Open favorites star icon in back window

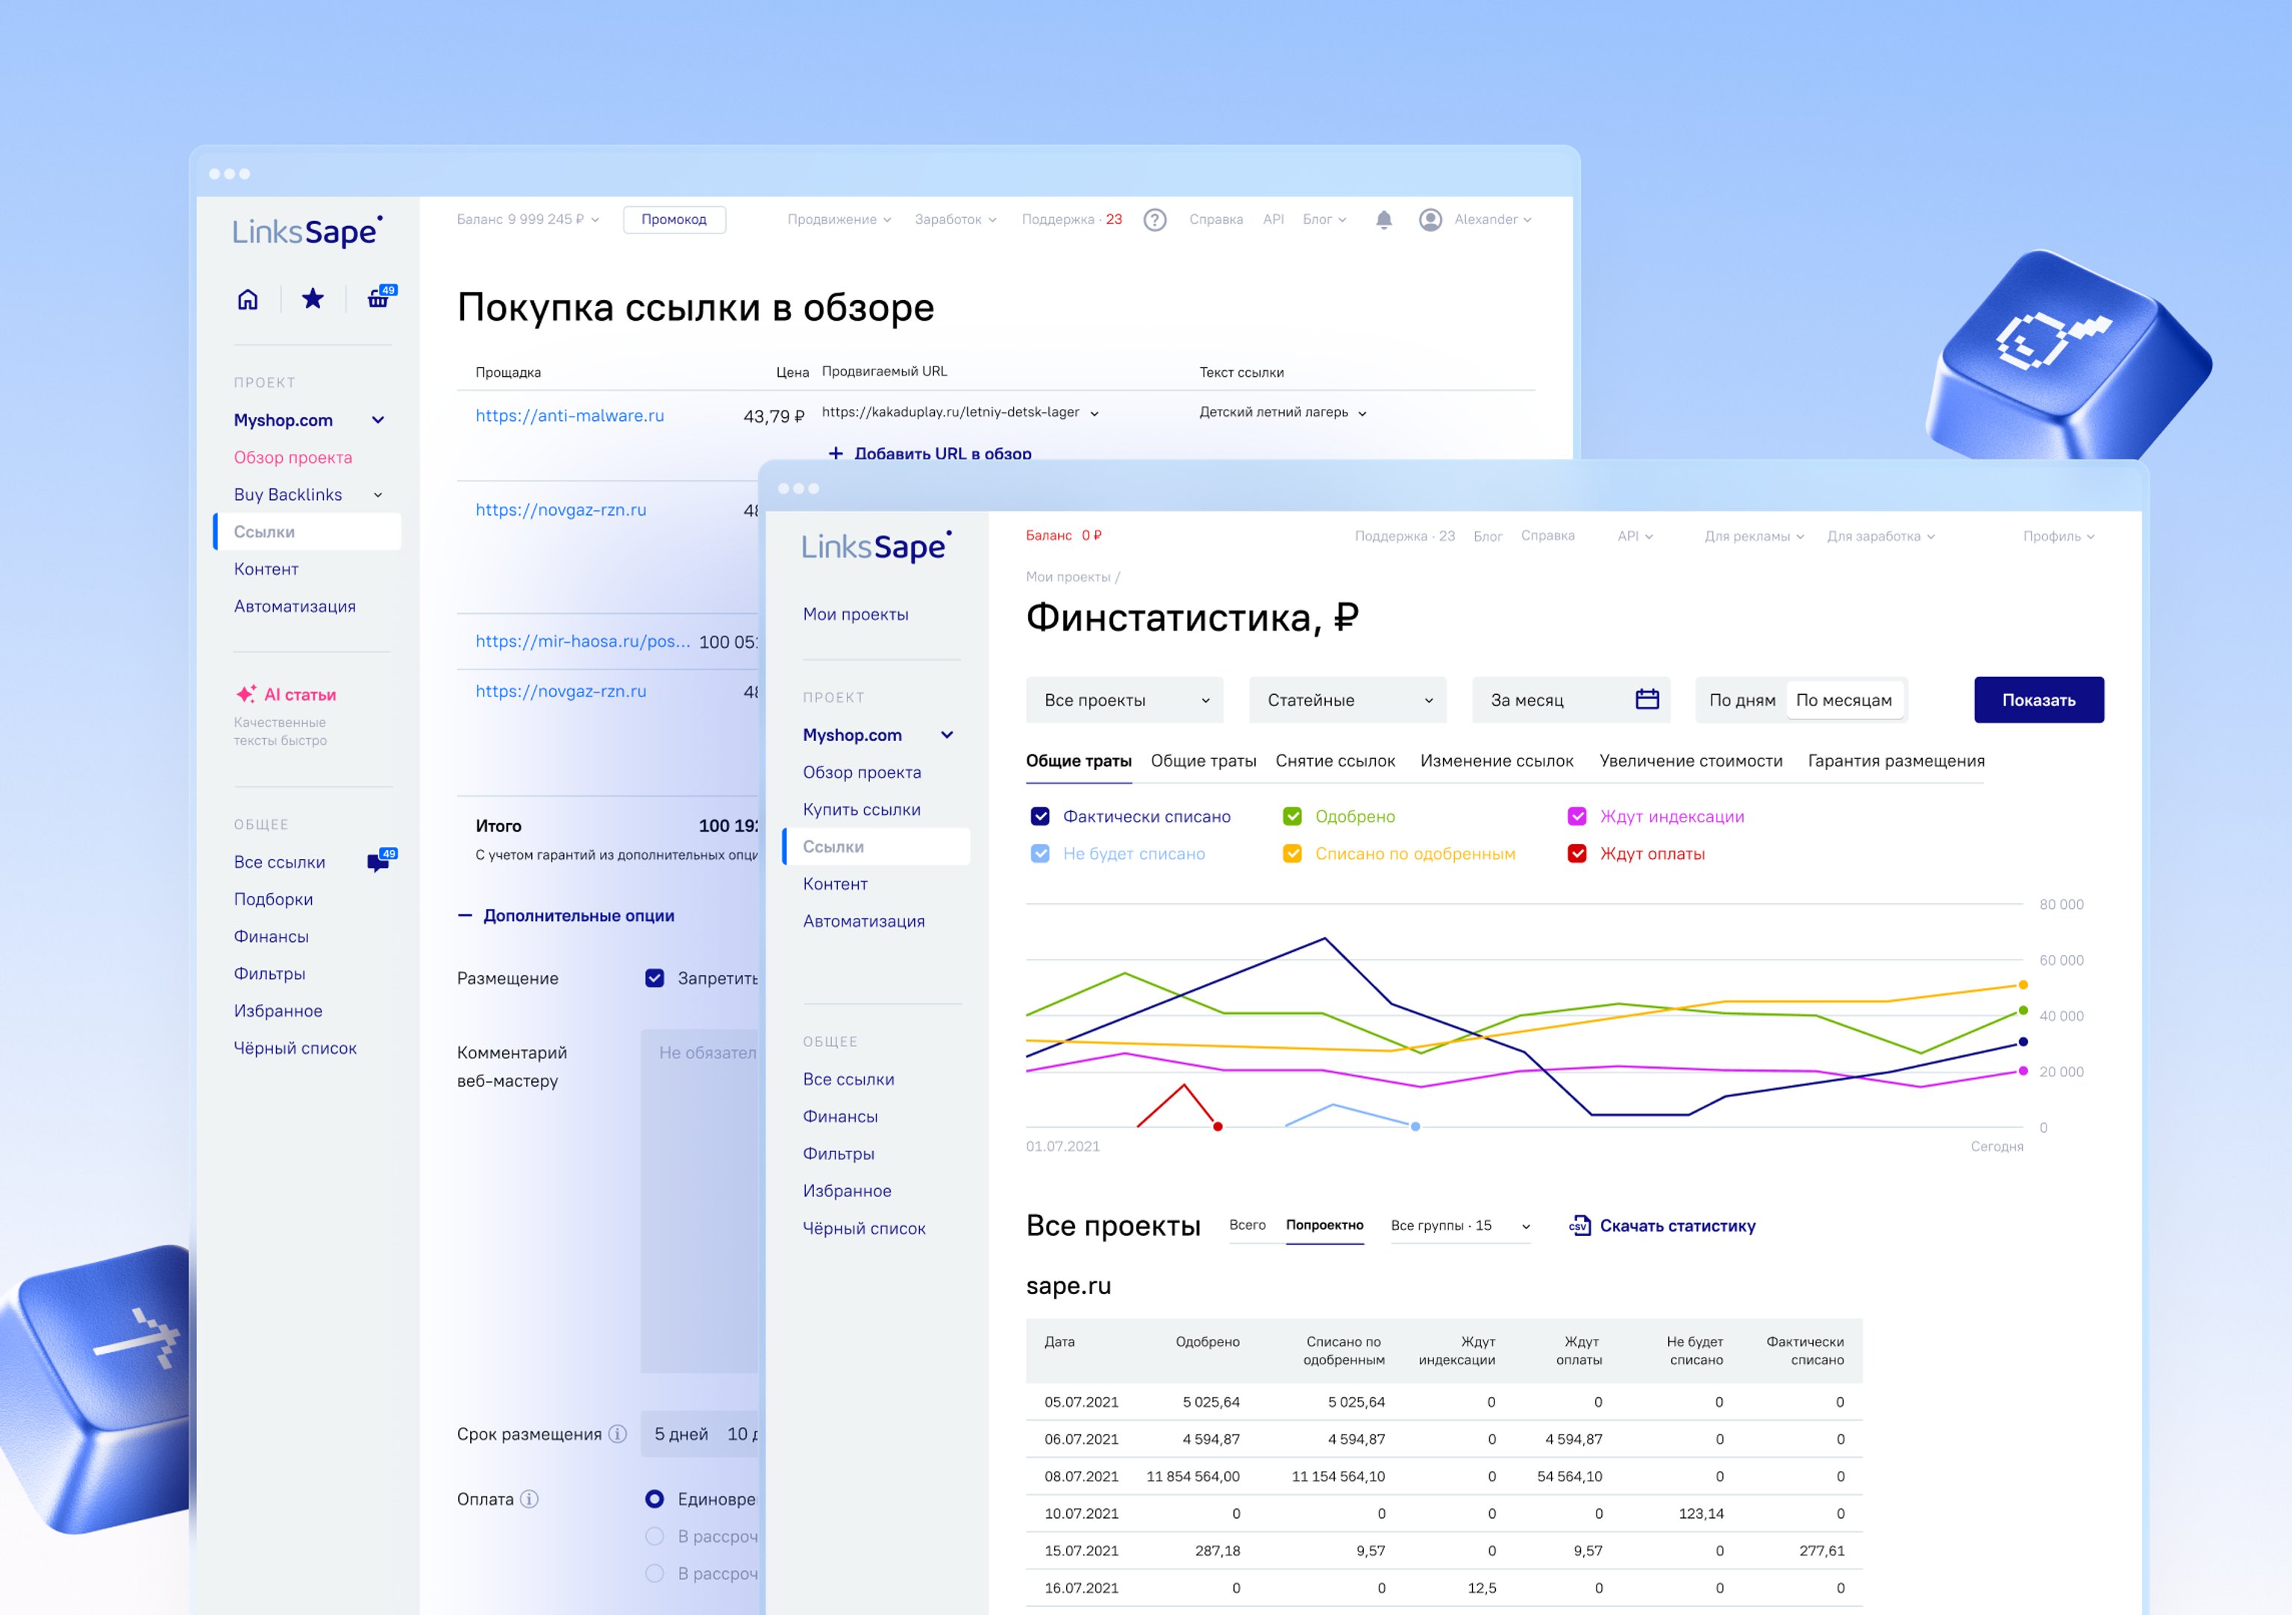pyautogui.click(x=313, y=299)
